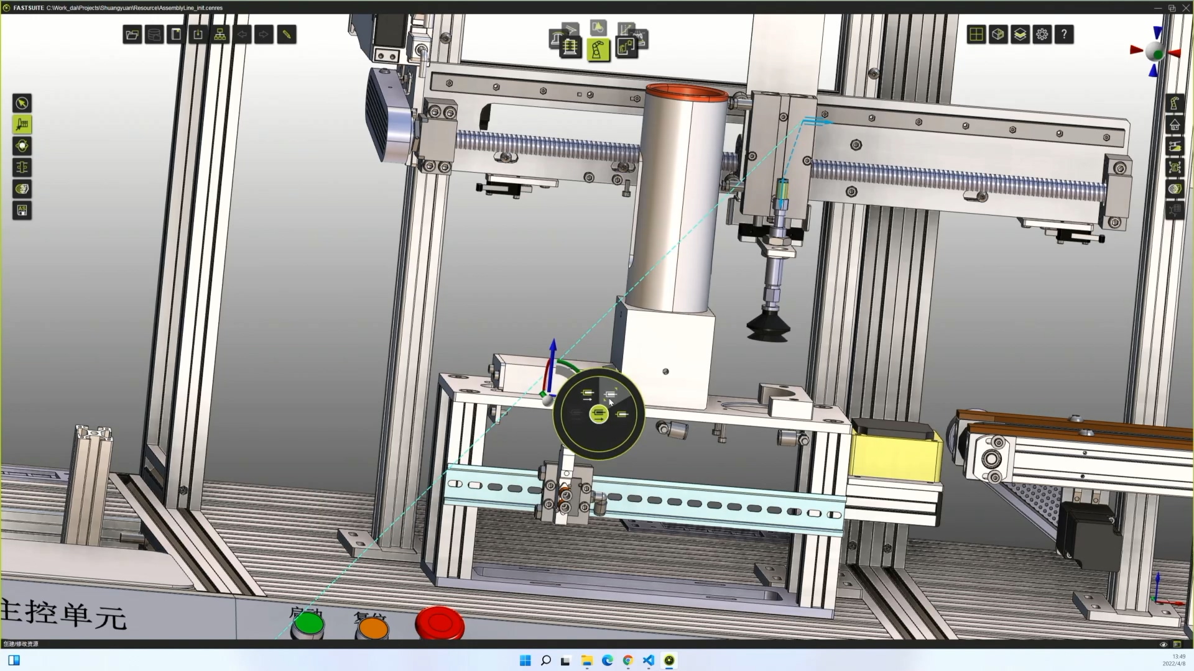The height and width of the screenshot is (671, 1194).
Task: Open settings gear in top right toolbar
Action: point(1042,35)
